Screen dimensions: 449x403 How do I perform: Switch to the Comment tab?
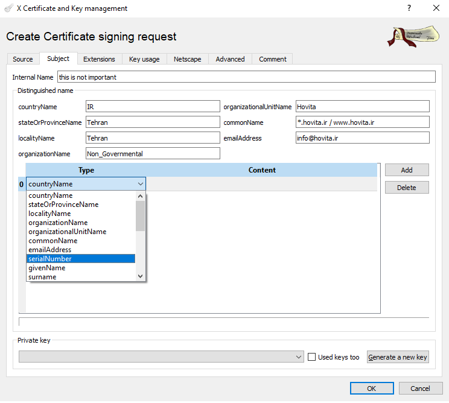click(272, 59)
